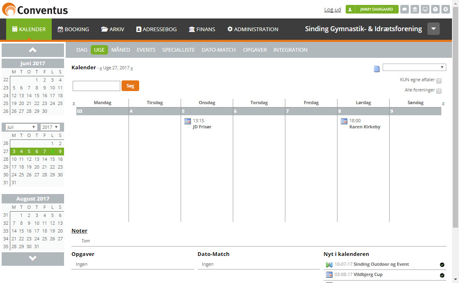Toggle checkmark for Sinding Outdoor og Event
Screen dimensions: 459x283
442,265
